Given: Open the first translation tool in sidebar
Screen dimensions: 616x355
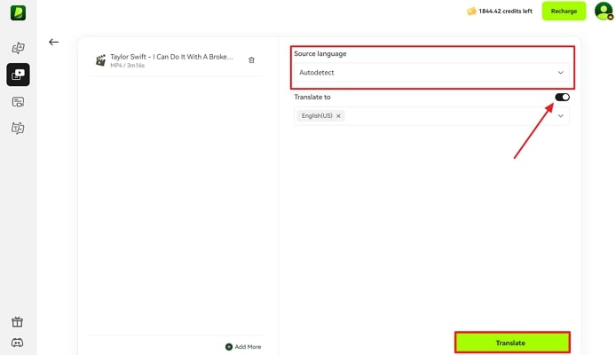Looking at the screenshot, I should pos(18,48).
